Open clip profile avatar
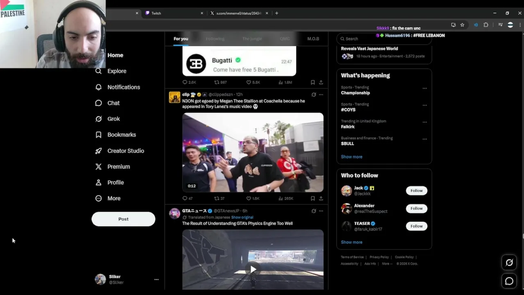This screenshot has height=295, width=524. click(175, 97)
